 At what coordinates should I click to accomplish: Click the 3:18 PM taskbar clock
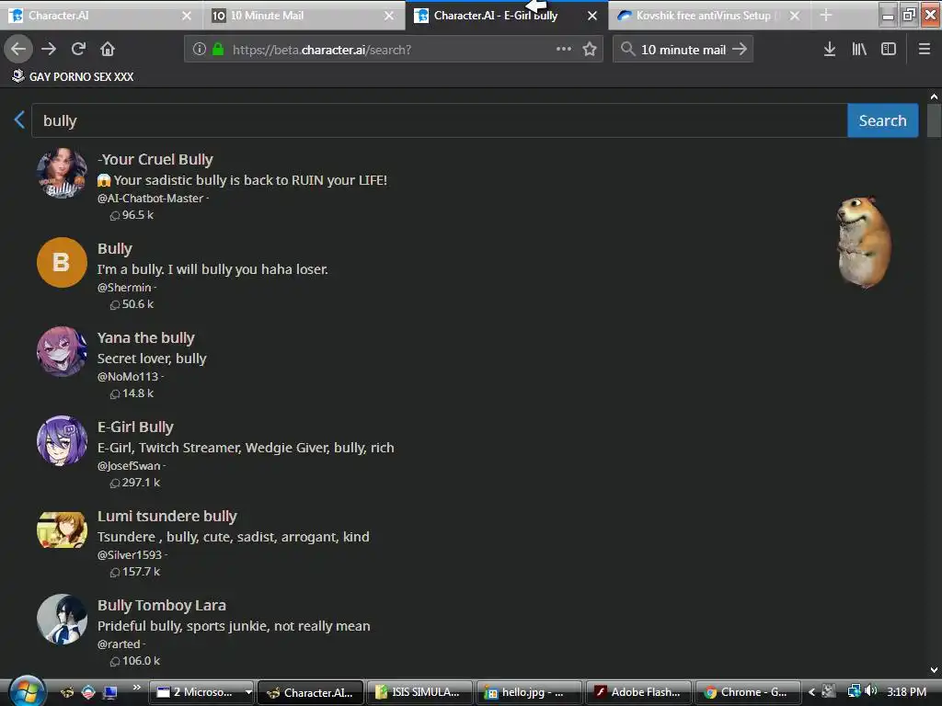click(x=906, y=691)
